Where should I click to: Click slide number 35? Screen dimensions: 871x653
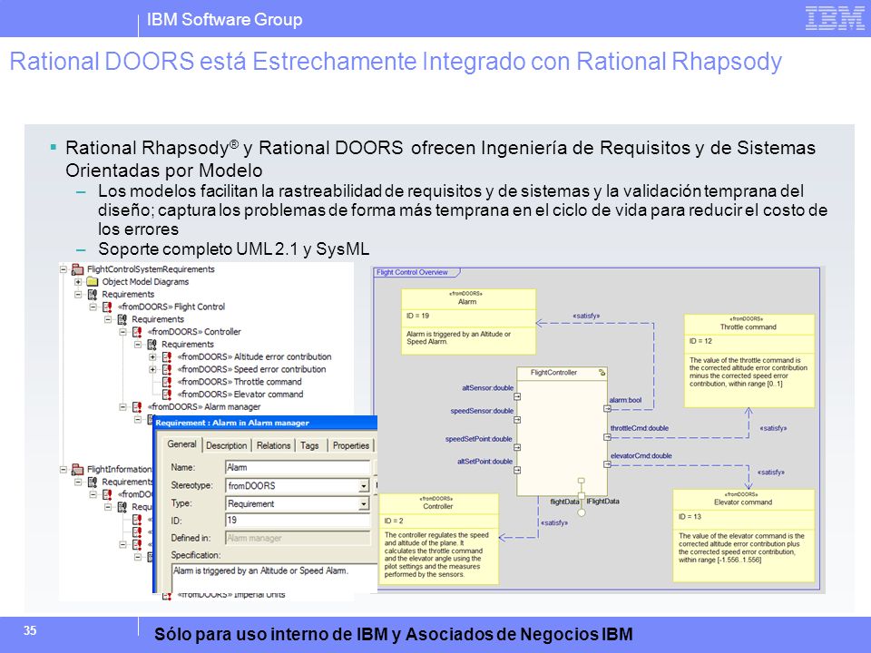[30, 631]
